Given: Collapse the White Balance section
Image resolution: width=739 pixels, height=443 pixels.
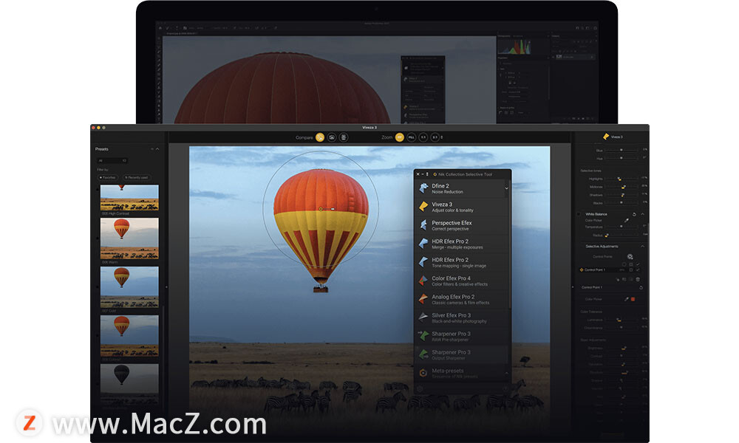Looking at the screenshot, I should point(642,214).
